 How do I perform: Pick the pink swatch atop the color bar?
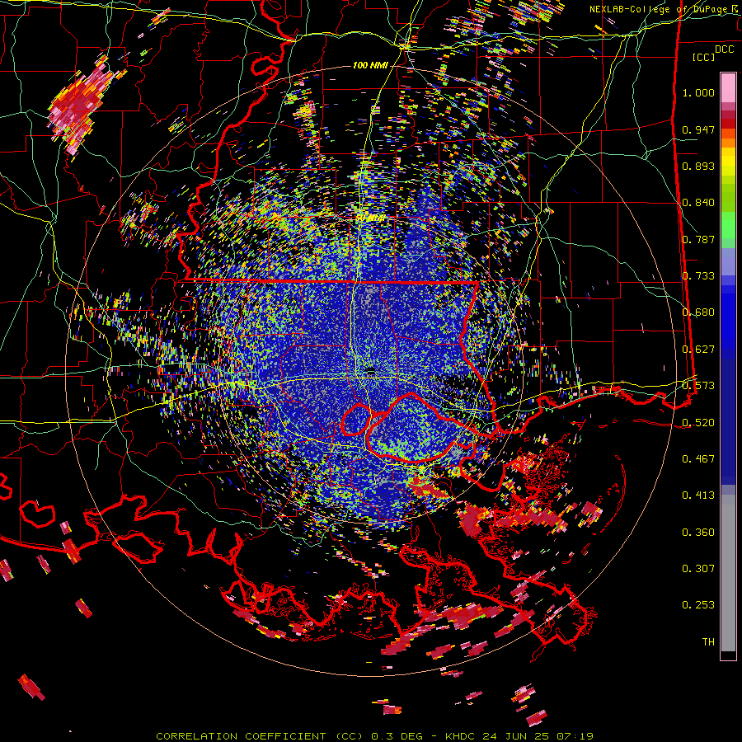[x=728, y=87]
